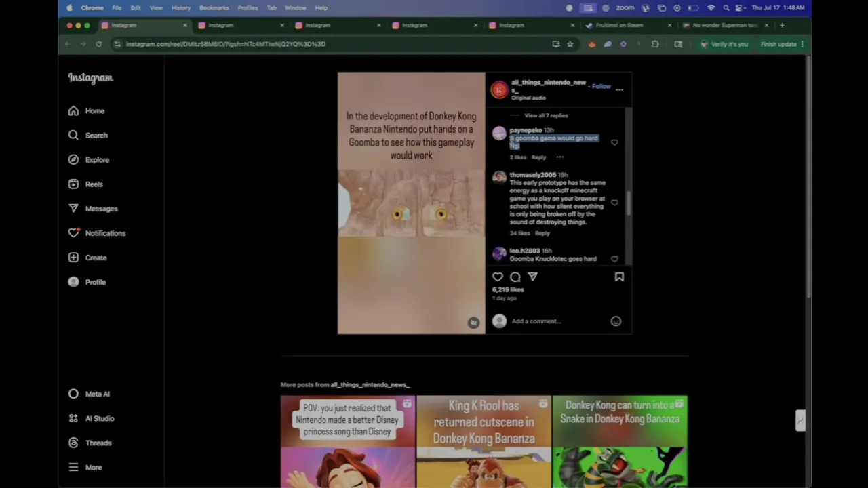The height and width of the screenshot is (488, 868).
Task: Click the Wi-Fi status icon
Action: point(711,8)
